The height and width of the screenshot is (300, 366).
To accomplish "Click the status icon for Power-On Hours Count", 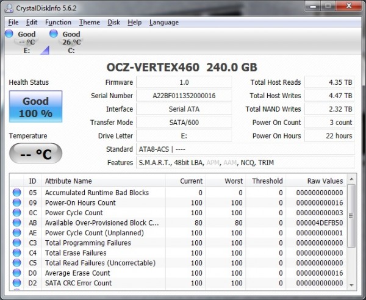I will tap(16, 202).
